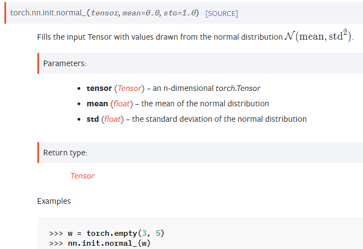Click the mean=0.0 argument in the signature
This screenshot has height=249, width=363.
pyautogui.click(x=141, y=13)
